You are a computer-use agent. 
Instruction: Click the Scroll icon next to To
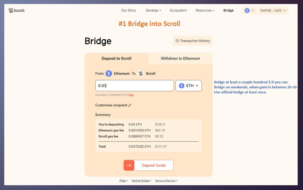(x=141, y=74)
